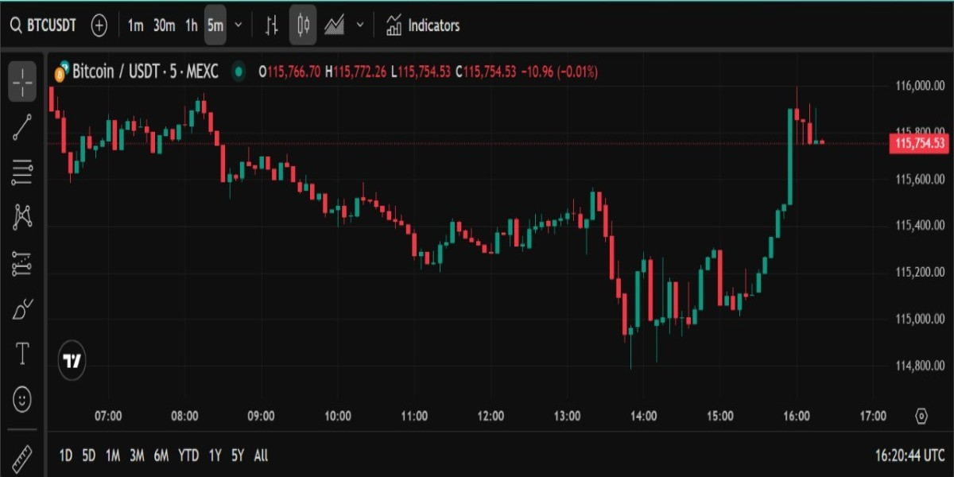
Task: Expand the time interval dropdown arrow
Action: [x=238, y=25]
